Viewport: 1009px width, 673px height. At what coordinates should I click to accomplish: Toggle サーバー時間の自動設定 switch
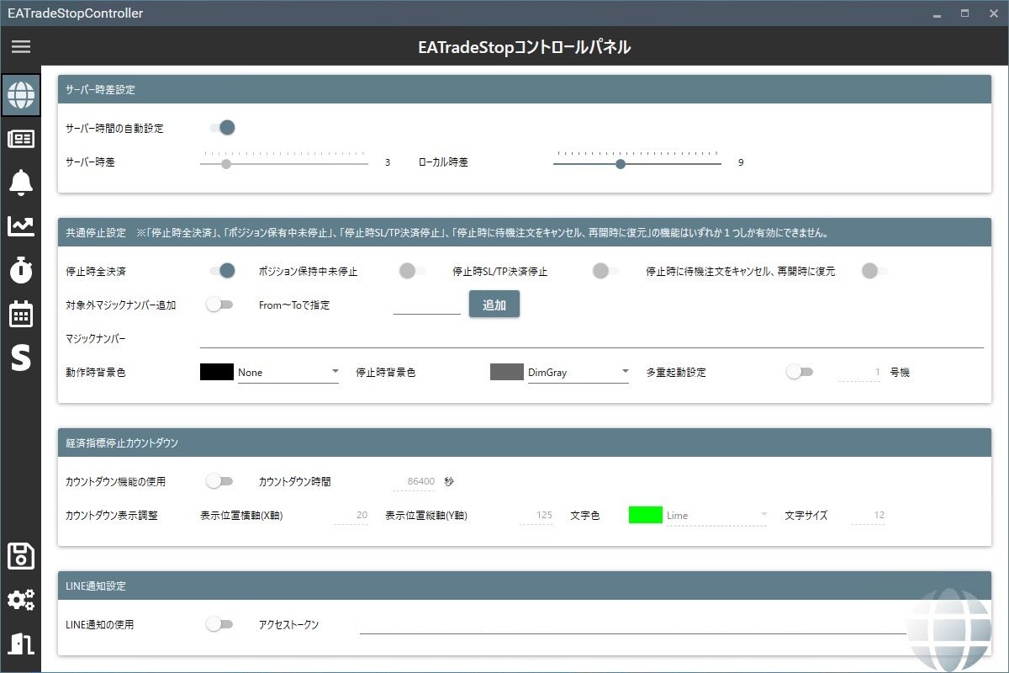(x=221, y=128)
